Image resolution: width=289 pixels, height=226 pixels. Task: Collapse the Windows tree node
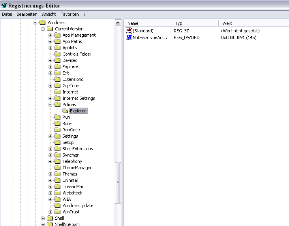[x=35, y=22]
